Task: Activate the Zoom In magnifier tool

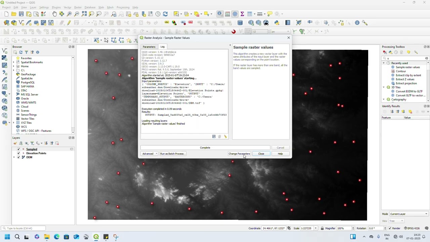Action: pos(69,14)
